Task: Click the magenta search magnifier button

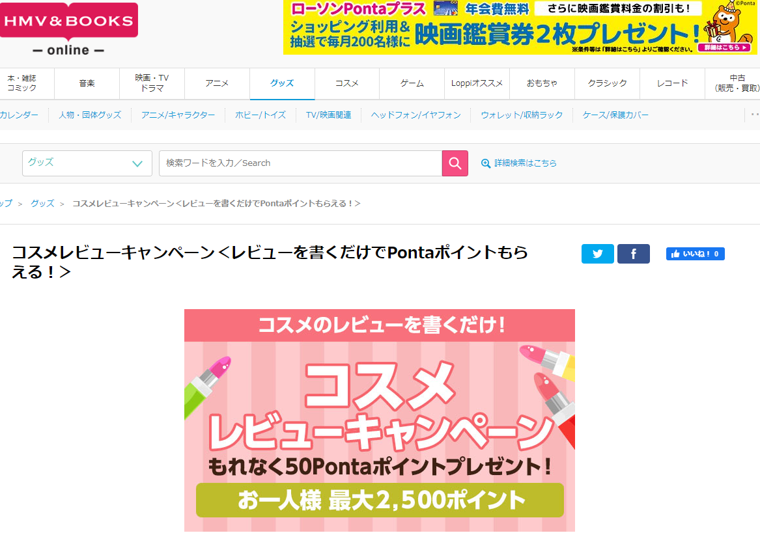Action: [455, 163]
